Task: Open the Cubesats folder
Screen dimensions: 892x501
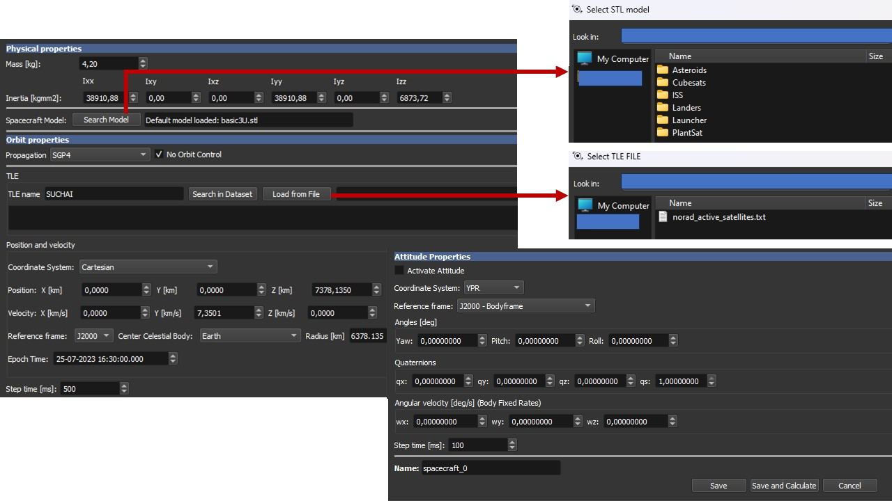Action: coord(689,83)
